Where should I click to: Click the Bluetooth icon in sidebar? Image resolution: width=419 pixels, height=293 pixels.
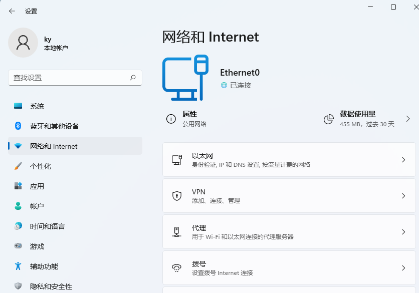click(19, 126)
